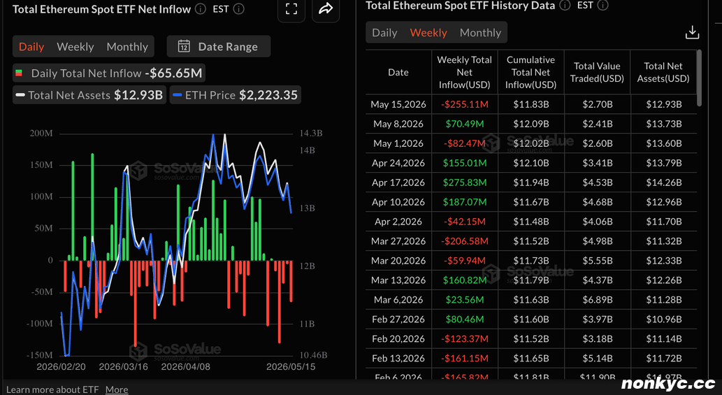Toggle ETH Price line legend
722x395 pixels.
coord(236,95)
